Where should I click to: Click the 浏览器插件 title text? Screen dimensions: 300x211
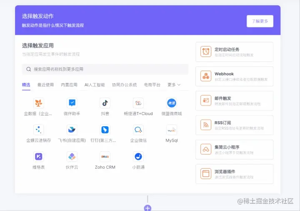(x=225, y=172)
